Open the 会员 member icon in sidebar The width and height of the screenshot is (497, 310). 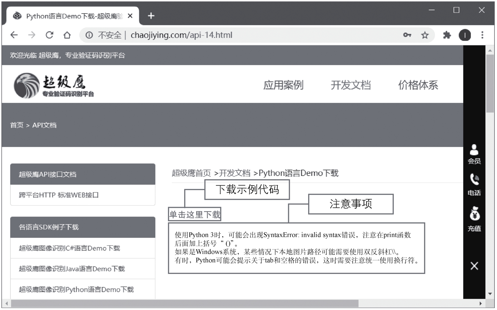tap(474, 154)
